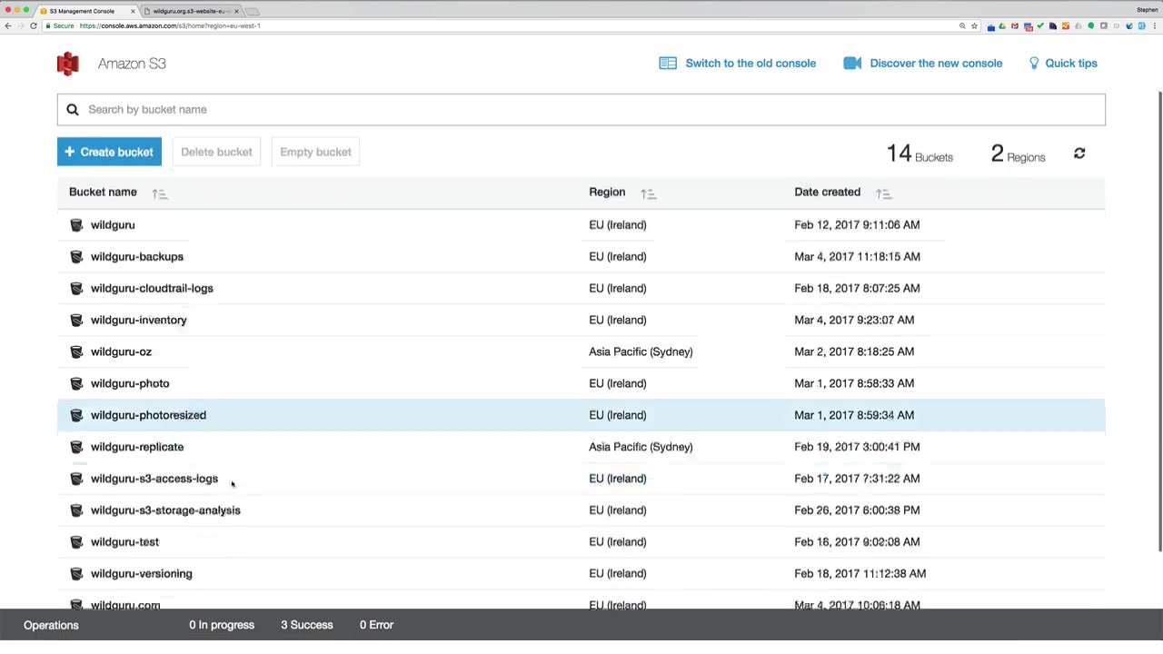Click the browser address bar URL
The width and height of the screenshot is (1163, 654).
(x=170, y=26)
